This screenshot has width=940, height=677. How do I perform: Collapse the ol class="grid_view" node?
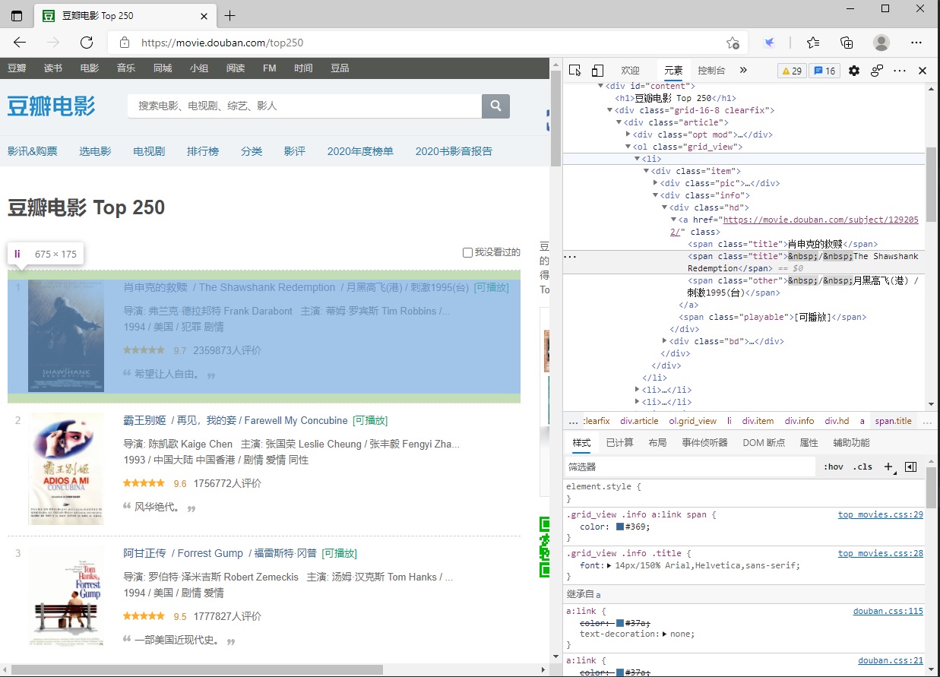(628, 147)
